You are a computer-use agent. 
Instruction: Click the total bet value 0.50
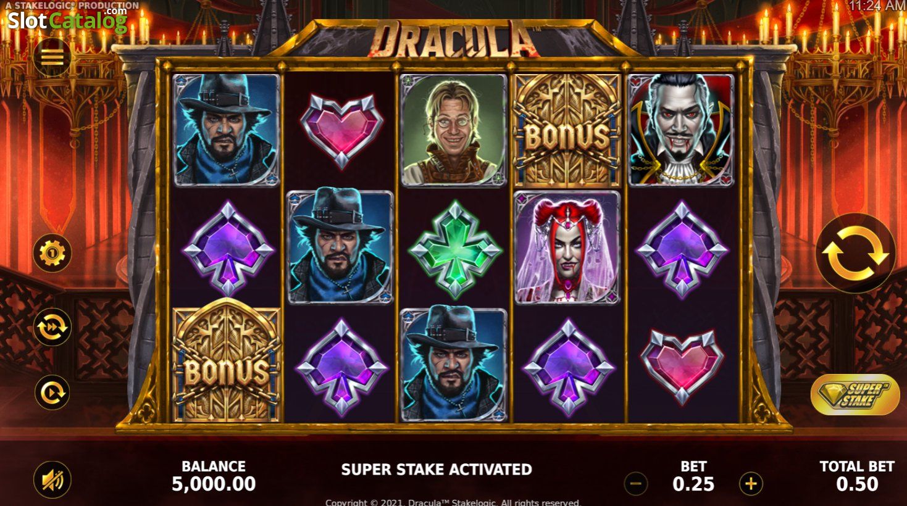point(858,484)
